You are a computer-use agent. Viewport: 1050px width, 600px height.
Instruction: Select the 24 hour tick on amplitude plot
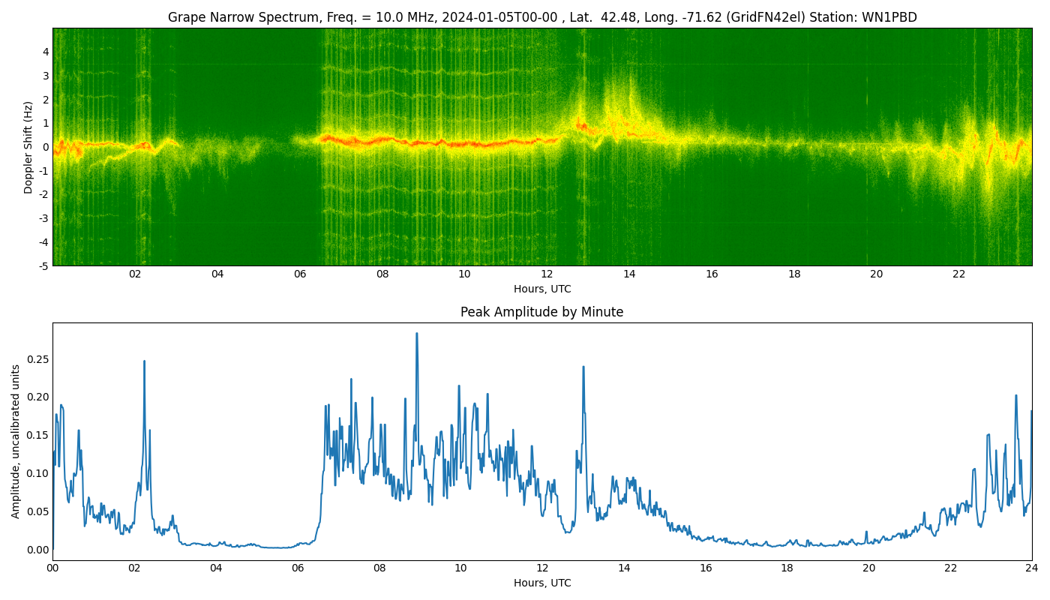point(1032,568)
